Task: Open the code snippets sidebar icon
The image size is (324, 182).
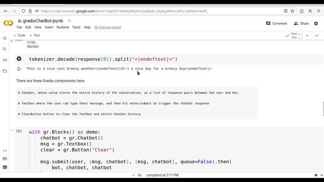Action: pos(5,151)
